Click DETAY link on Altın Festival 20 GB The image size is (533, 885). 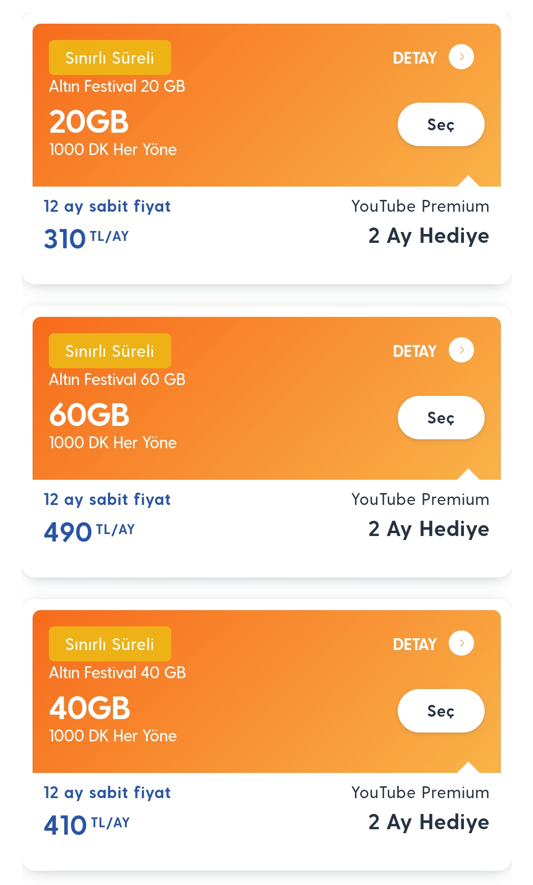(415, 58)
